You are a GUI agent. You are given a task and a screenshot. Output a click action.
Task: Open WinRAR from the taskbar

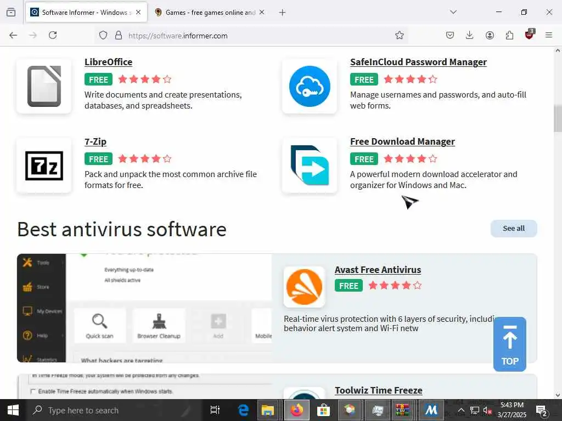(x=402, y=410)
